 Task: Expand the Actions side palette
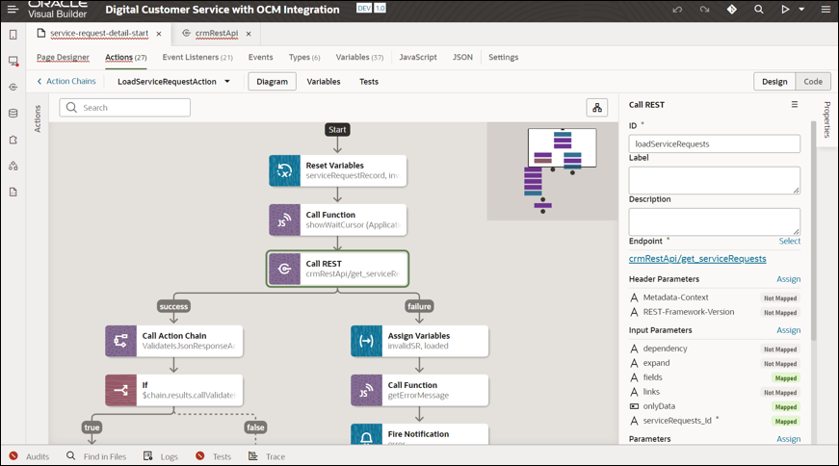point(38,118)
